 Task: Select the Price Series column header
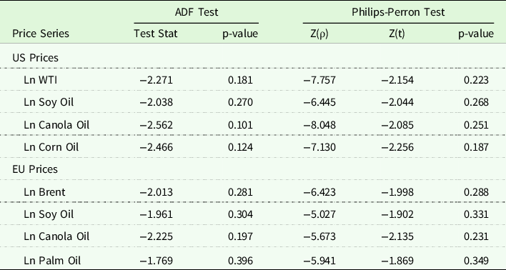click(41, 34)
